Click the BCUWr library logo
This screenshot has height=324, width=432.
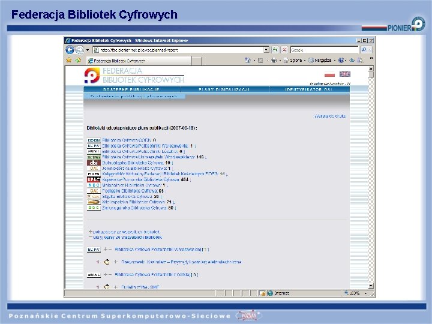pyautogui.click(x=94, y=157)
